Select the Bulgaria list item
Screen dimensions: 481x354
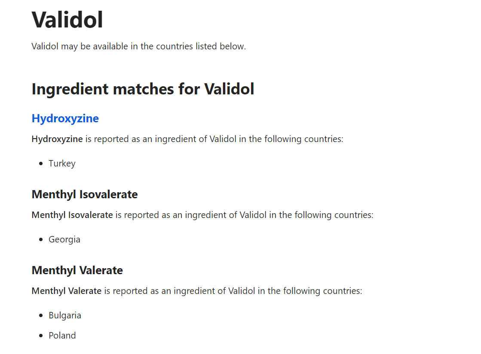click(x=65, y=315)
